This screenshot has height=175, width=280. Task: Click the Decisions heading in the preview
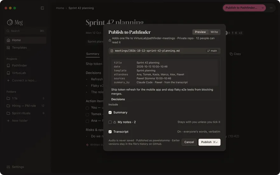(118, 99)
